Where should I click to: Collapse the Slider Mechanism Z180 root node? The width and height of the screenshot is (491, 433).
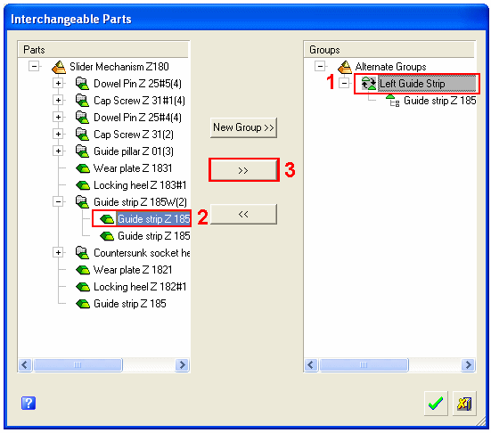coord(34,66)
